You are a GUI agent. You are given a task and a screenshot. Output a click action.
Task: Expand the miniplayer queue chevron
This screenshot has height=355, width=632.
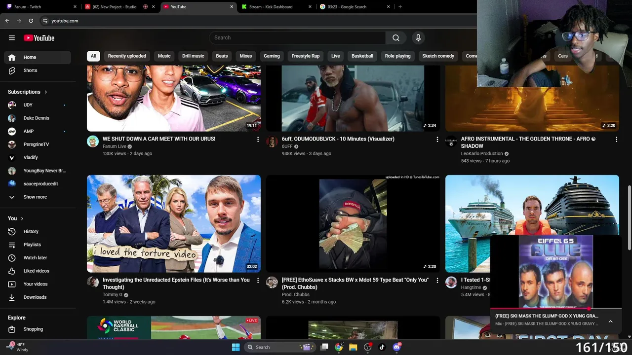pos(610,321)
